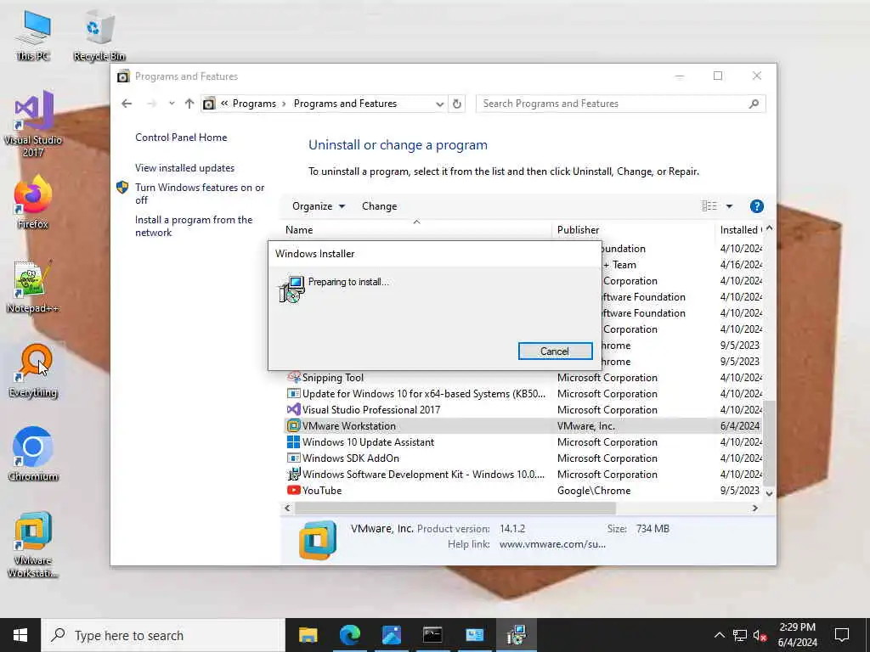
Task: Select the Windows Software Development Kit row
Action: pyautogui.click(x=523, y=475)
